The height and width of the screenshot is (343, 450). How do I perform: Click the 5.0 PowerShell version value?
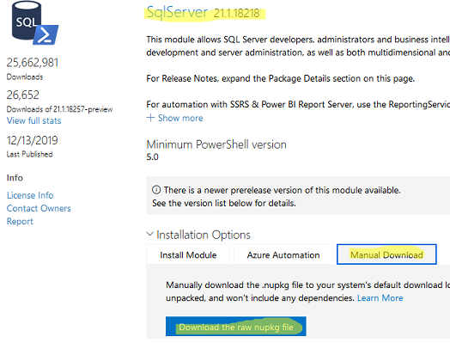click(x=152, y=157)
